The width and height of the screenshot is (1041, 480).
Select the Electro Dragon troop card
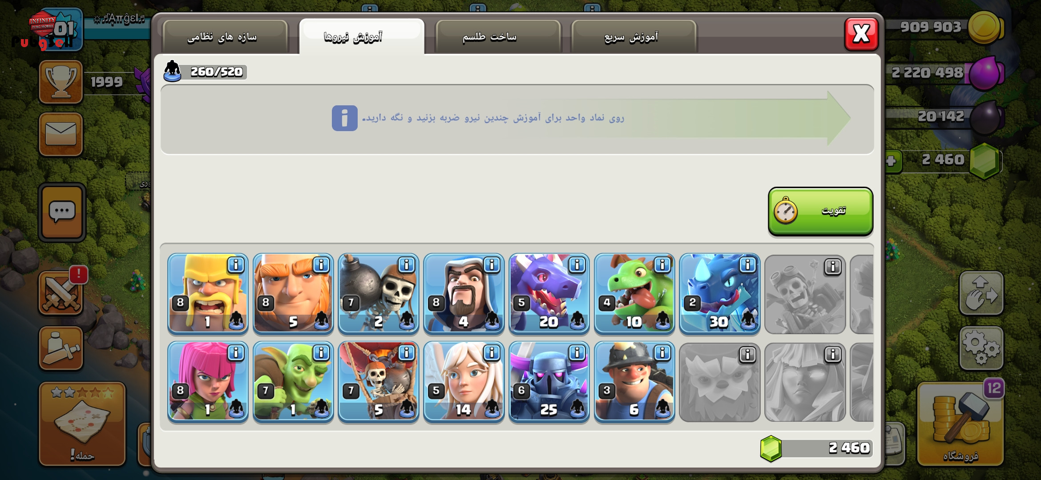pyautogui.click(x=720, y=293)
